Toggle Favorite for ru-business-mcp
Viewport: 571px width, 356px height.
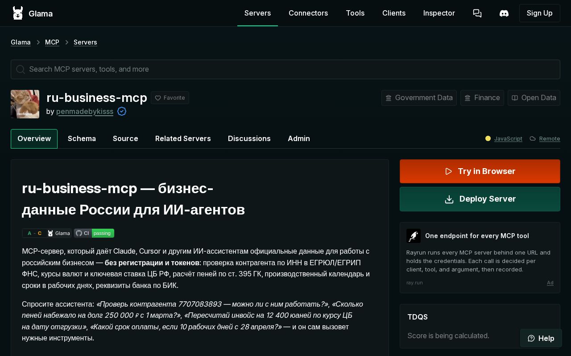pos(170,98)
